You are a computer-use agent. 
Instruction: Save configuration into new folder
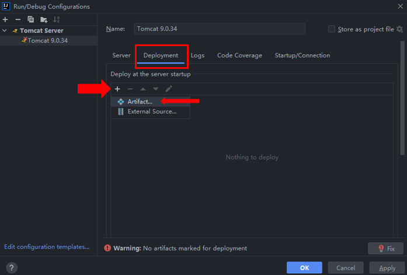[44, 19]
